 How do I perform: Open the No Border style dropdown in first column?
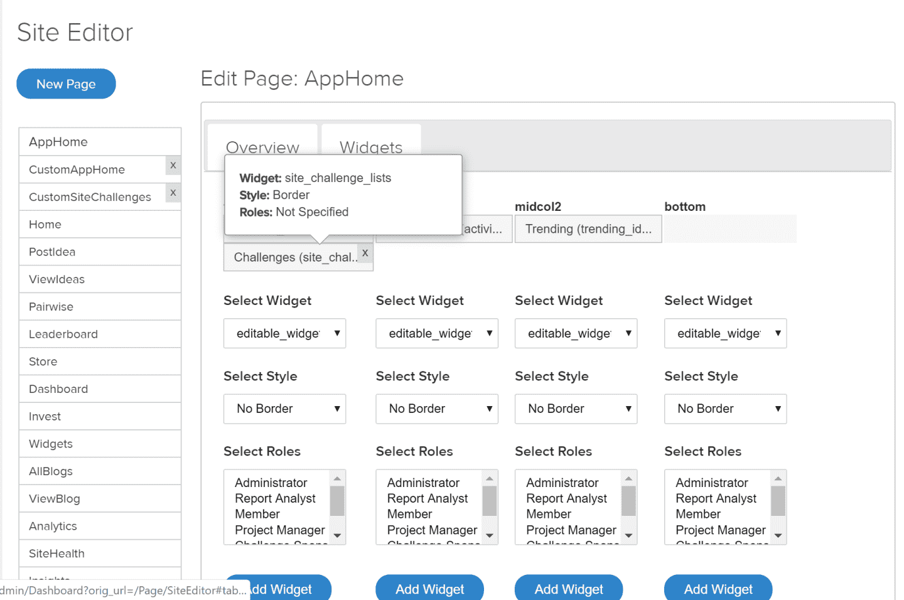point(284,409)
